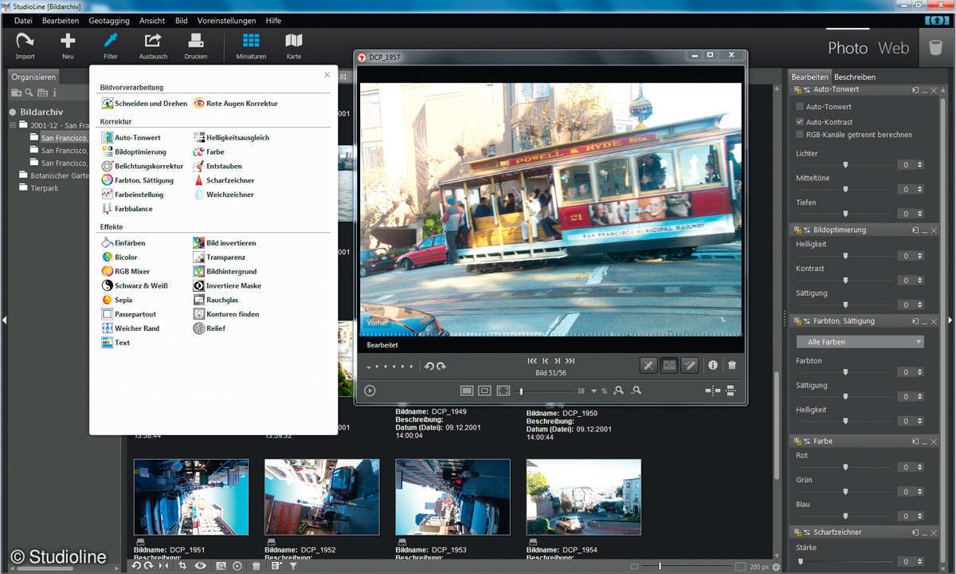Viewport: 956px width, 574px height.
Task: Open the Import tool in the toolbar
Action: [x=25, y=46]
